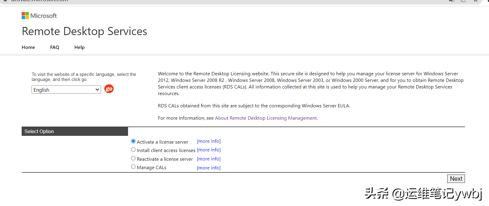
Task: Click the language selection instruction text
Action: 84,77
